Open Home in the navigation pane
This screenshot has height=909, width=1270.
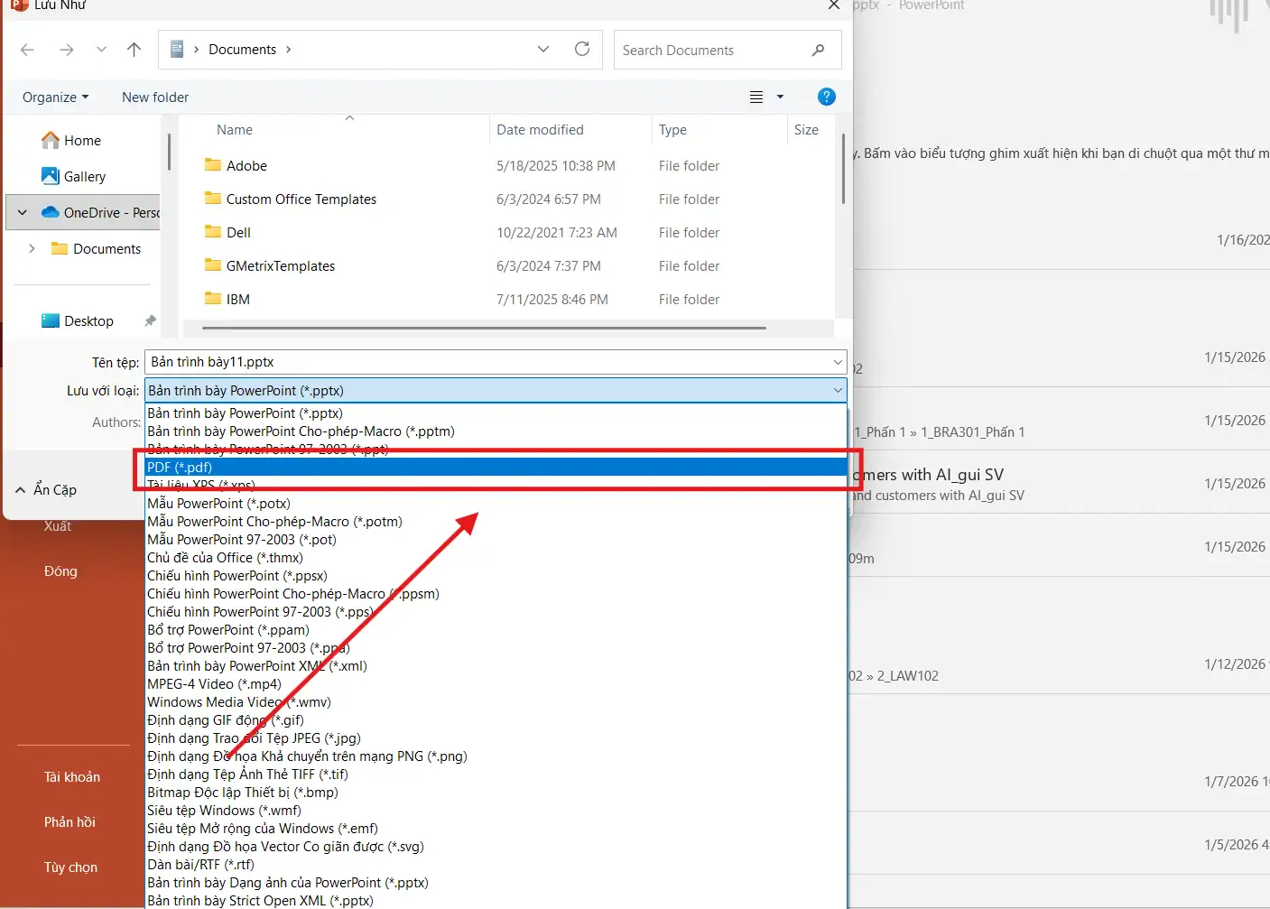coord(82,141)
